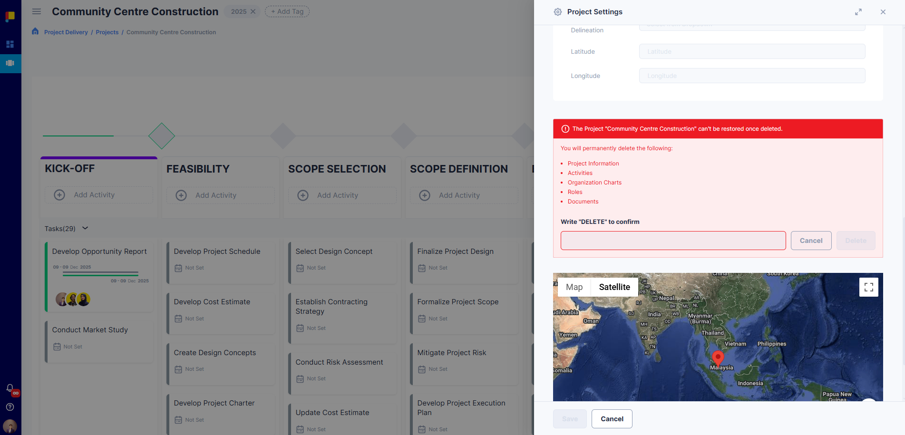Click the notifications bell icon
The height and width of the screenshot is (435, 905).
pyautogui.click(x=10, y=388)
